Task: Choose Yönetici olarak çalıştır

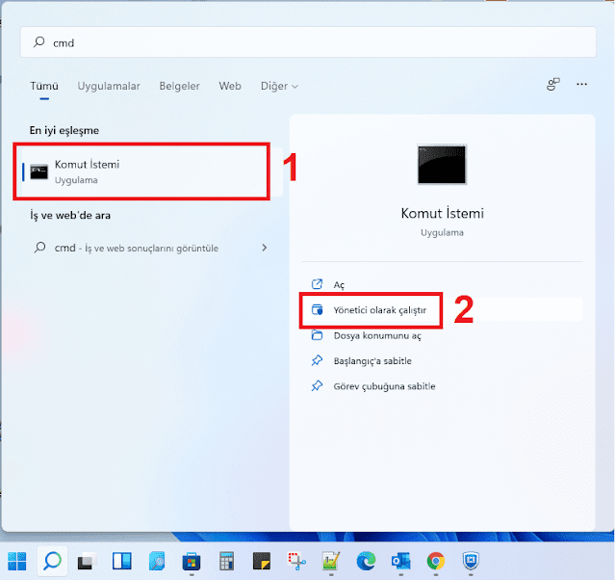Action: [x=442, y=310]
